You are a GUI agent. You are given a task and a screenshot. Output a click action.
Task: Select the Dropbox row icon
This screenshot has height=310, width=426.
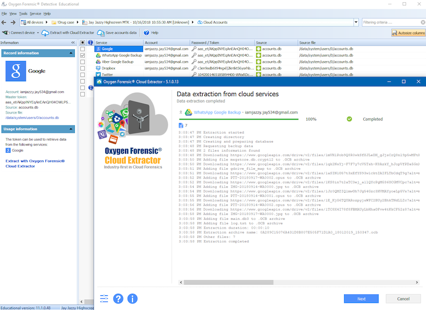(x=98, y=68)
